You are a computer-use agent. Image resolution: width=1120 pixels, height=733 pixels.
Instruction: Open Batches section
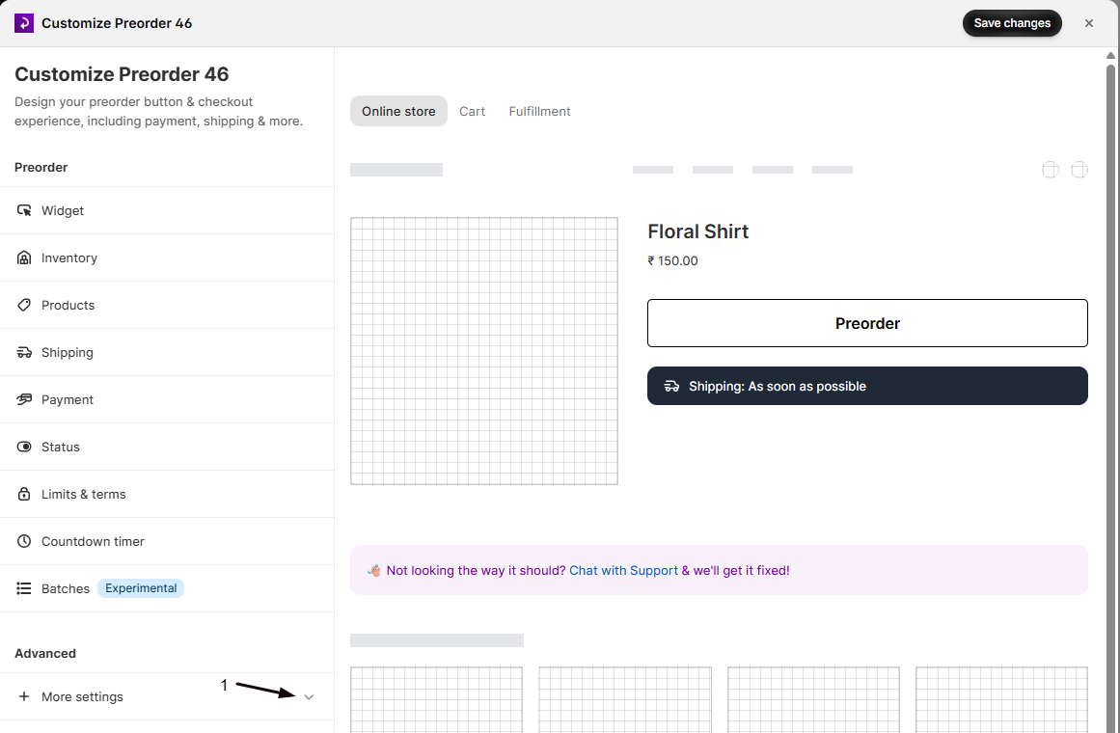pyautogui.click(x=167, y=588)
